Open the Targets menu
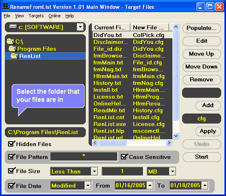Image resolution: width=226 pixels, height=196 pixels. [36, 16]
